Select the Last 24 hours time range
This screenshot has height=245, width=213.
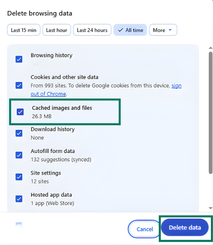tap(92, 30)
